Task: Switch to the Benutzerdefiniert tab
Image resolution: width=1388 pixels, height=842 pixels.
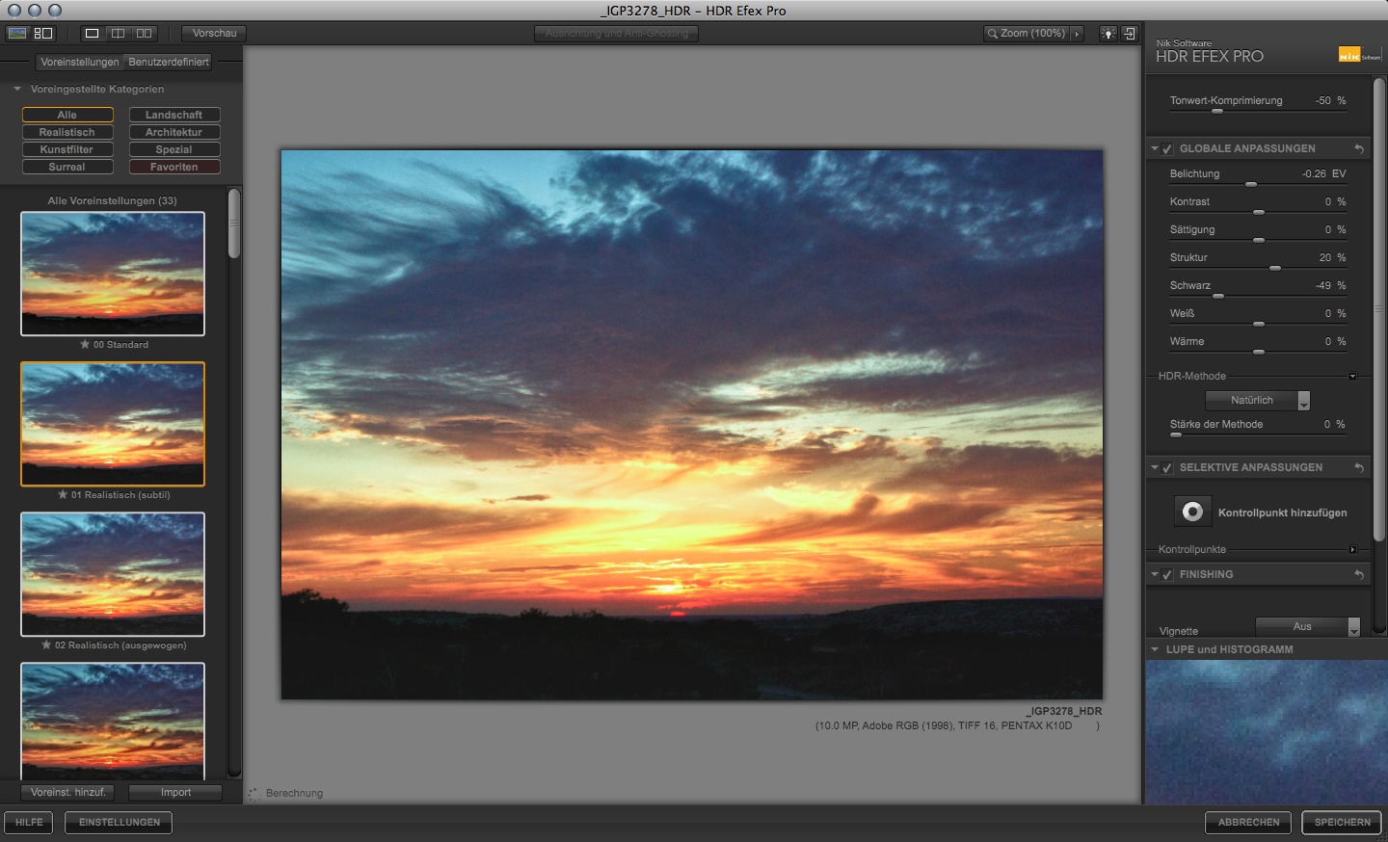Action: [169, 62]
